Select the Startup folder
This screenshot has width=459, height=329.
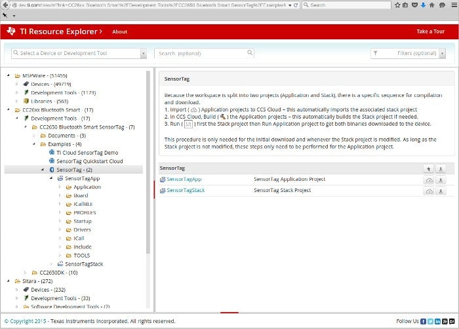[x=83, y=221]
